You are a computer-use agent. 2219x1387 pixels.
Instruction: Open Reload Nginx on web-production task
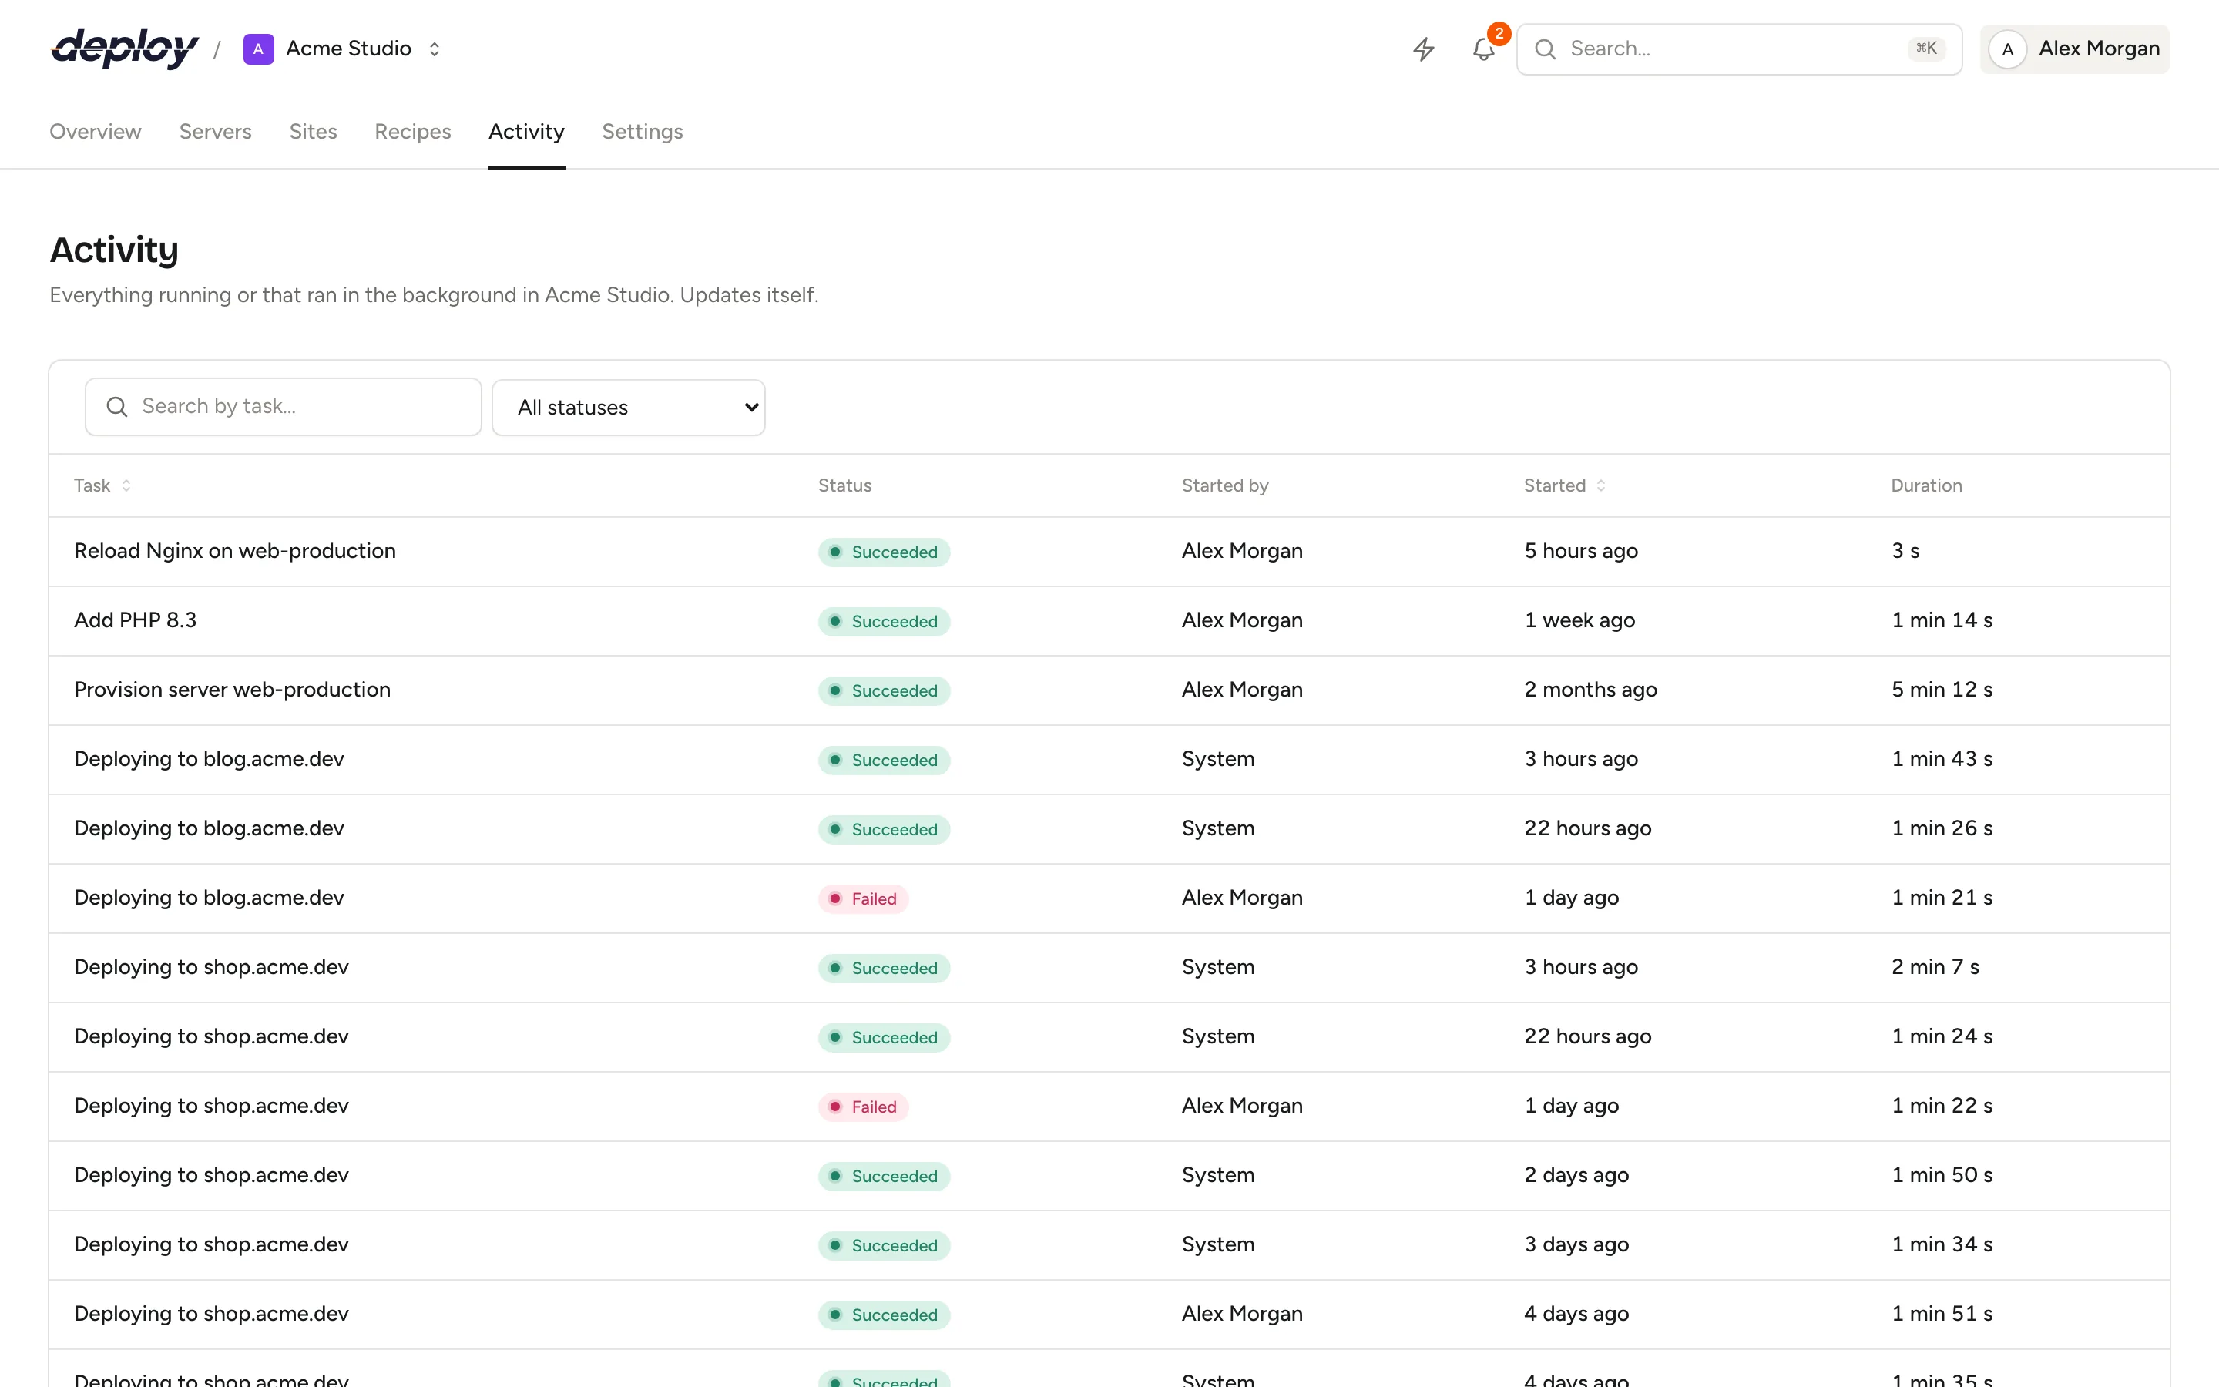tap(235, 550)
